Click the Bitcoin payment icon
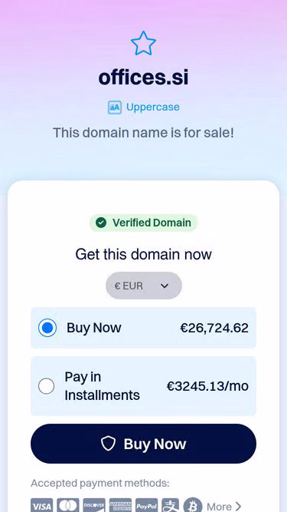287x512 pixels. (193, 505)
